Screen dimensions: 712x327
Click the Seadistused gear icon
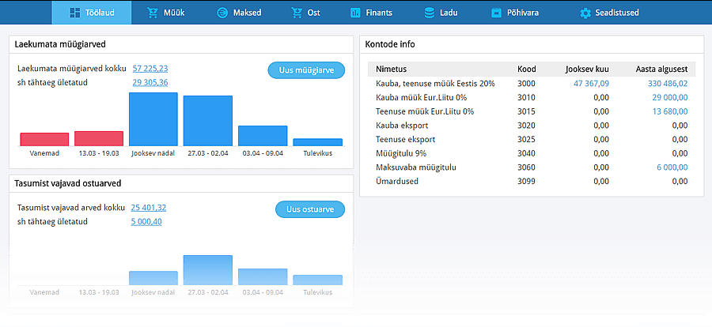tap(585, 13)
